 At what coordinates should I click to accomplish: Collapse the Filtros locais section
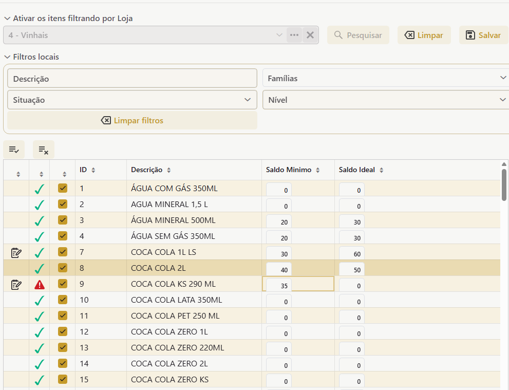click(7, 57)
